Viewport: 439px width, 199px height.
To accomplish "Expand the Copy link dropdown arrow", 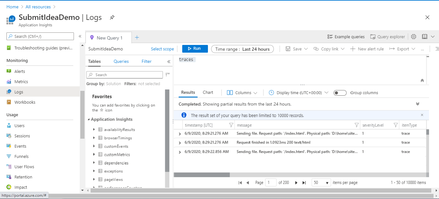I will tap(343, 49).
